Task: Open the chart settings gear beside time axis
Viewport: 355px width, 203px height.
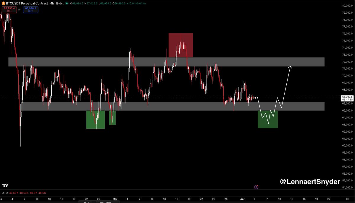Action: (347, 199)
